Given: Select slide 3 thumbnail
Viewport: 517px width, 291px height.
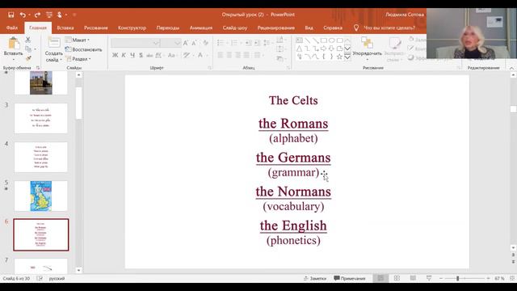Looking at the screenshot, I should click(x=41, y=119).
